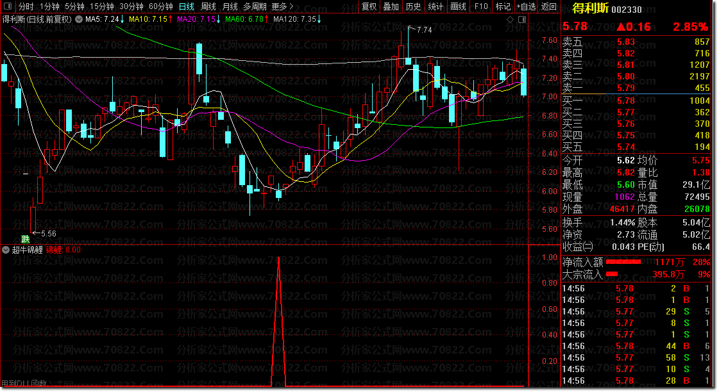The image size is (719, 392).
Task: Click the 外盘 46417 value
Action: pos(622,209)
